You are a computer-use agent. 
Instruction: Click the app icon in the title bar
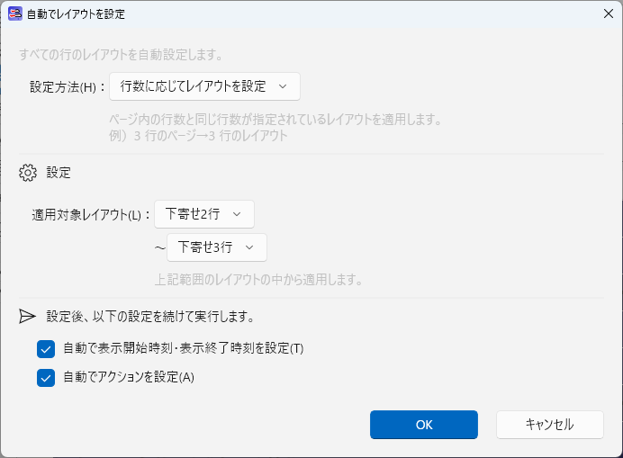tap(15, 13)
